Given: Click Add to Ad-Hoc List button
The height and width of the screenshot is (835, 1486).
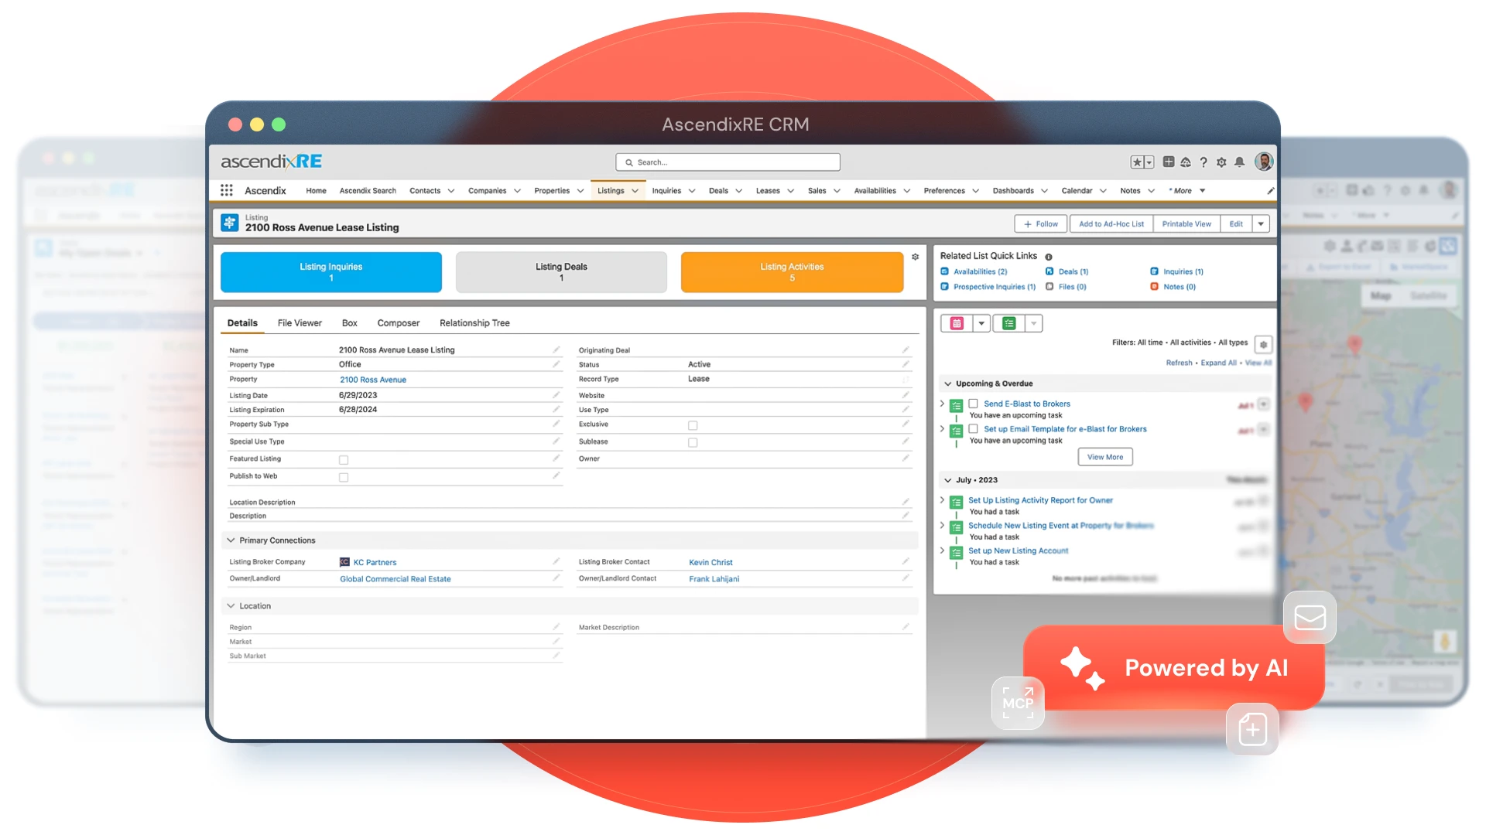Looking at the screenshot, I should coord(1111,224).
